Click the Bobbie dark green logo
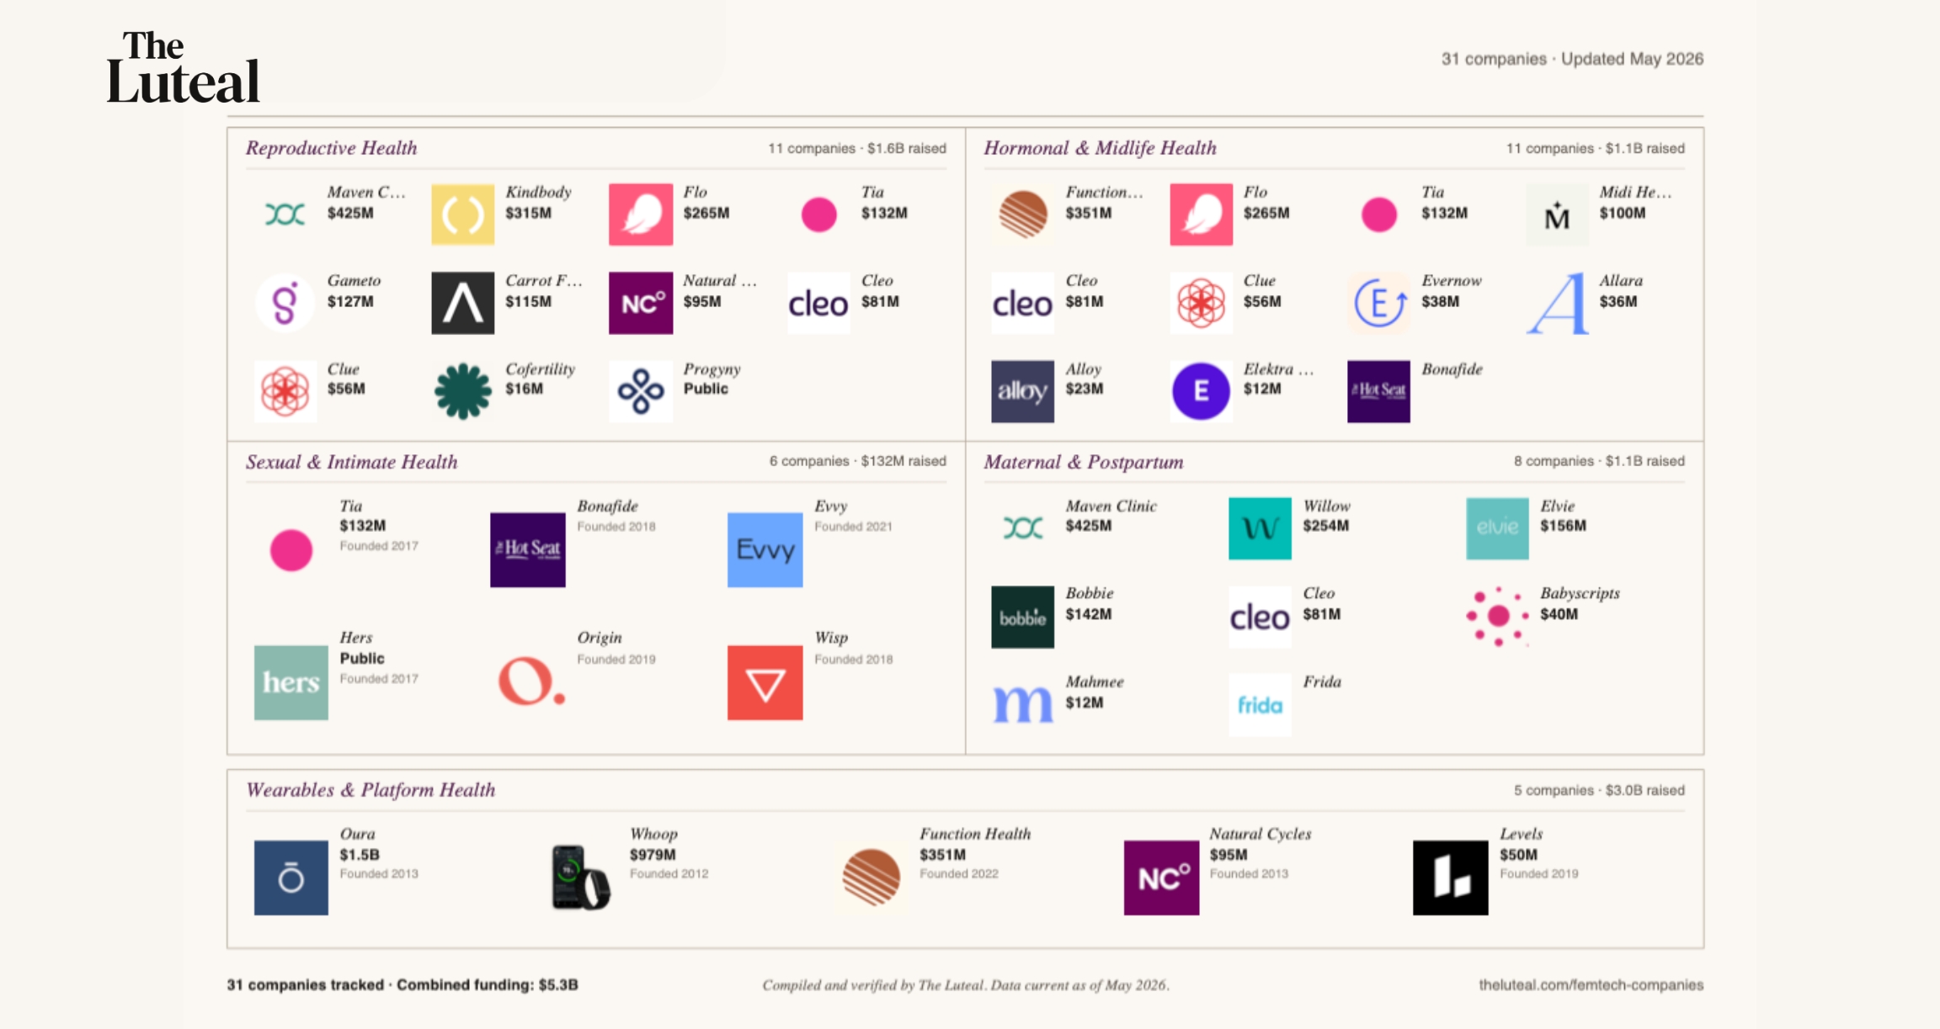The image size is (1940, 1029). (1022, 617)
